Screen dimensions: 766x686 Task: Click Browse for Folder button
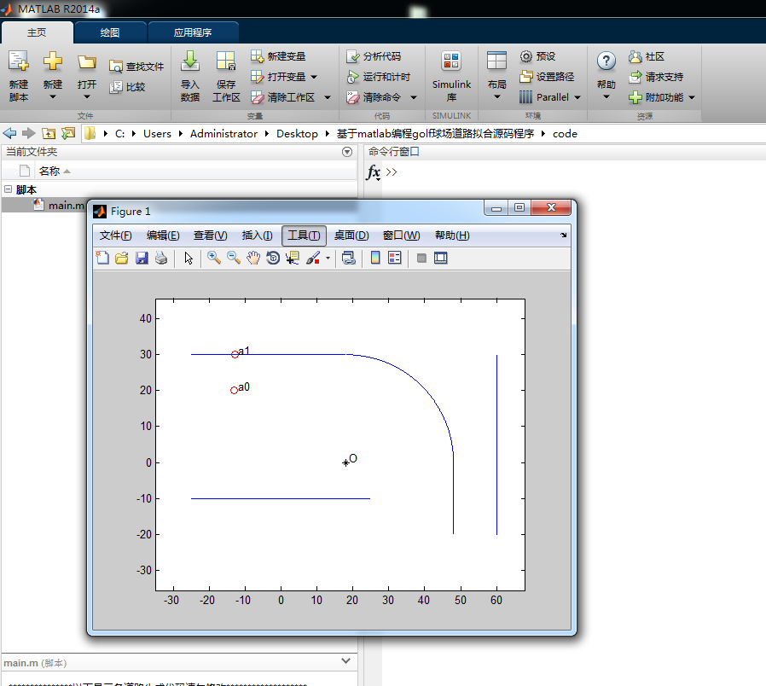[68, 133]
